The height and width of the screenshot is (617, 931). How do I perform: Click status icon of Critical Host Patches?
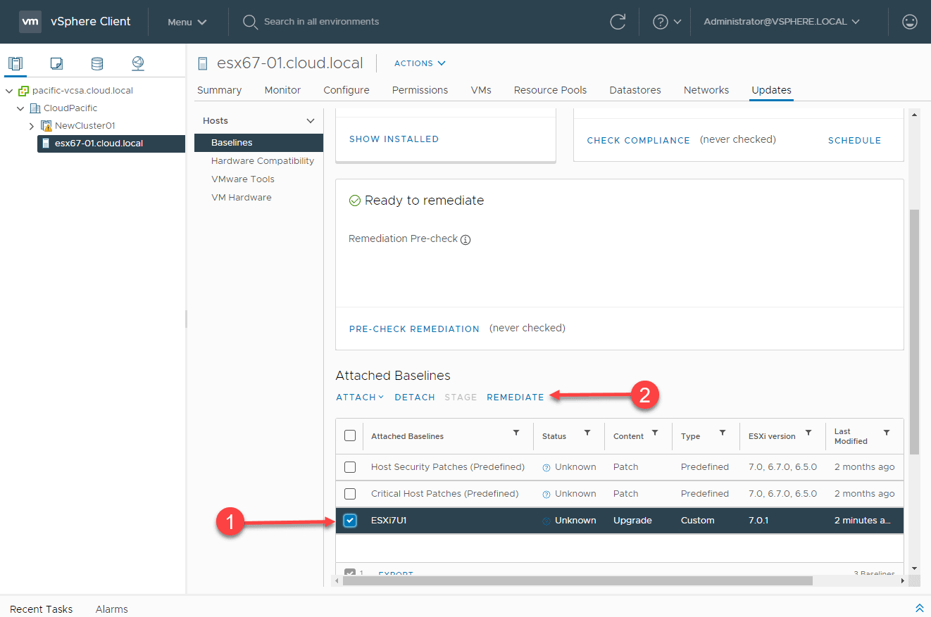click(x=546, y=494)
